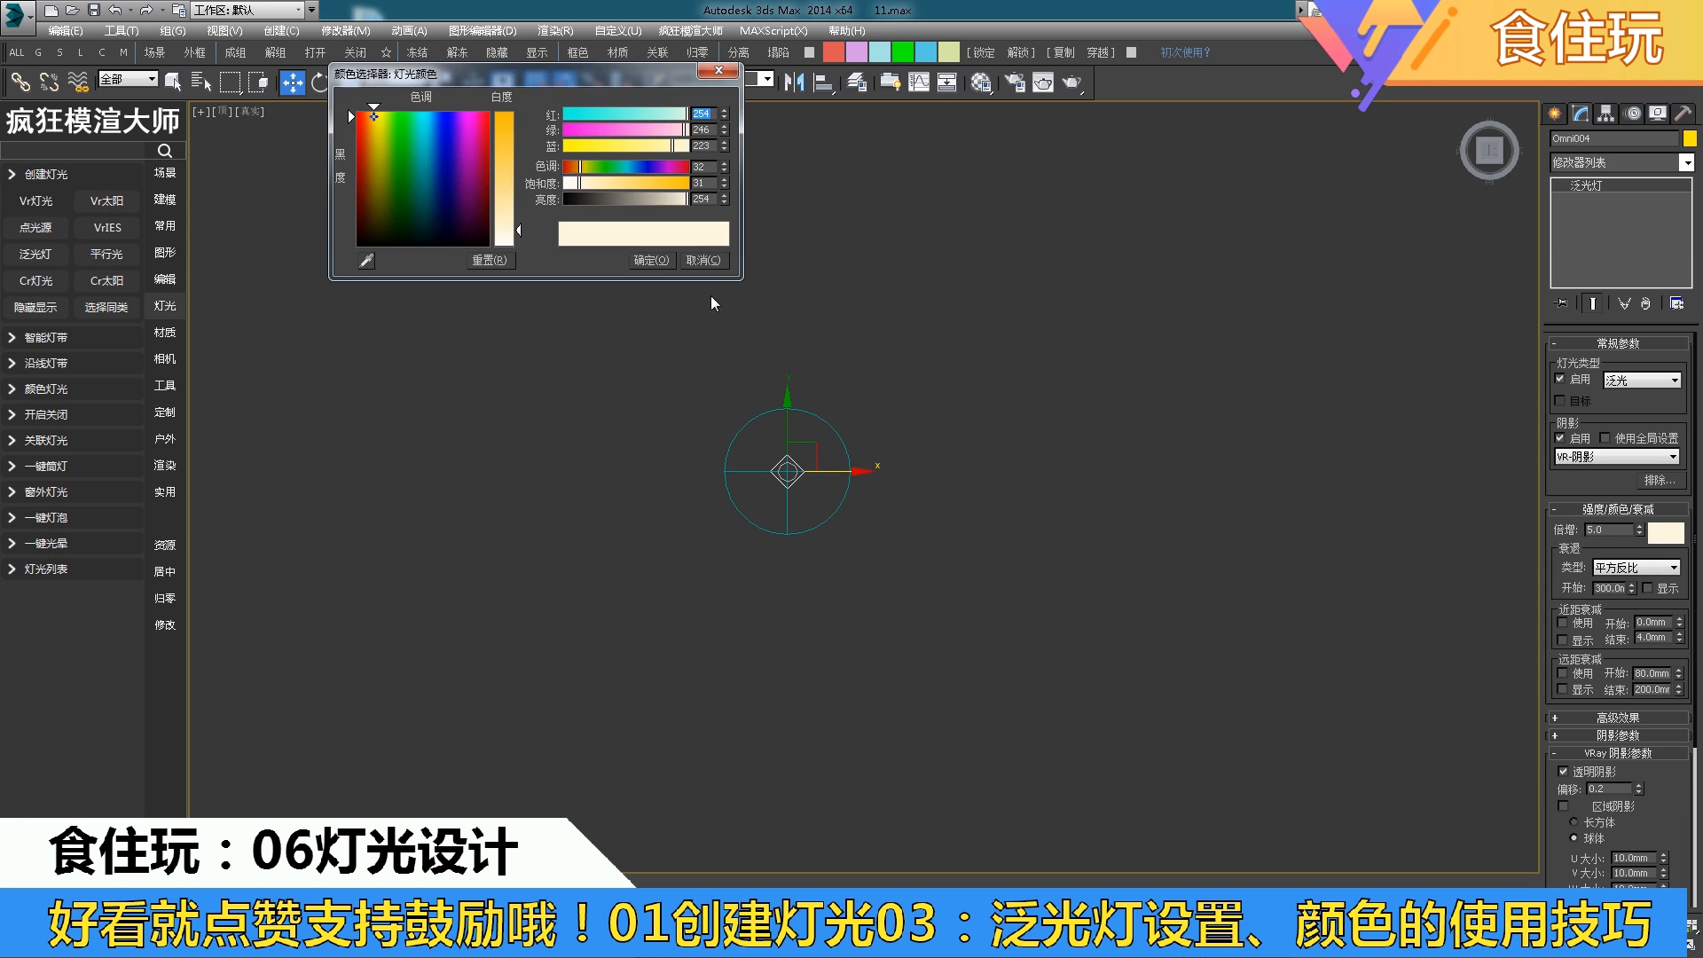
Task: Select the Select and Move tool
Action: [293, 82]
